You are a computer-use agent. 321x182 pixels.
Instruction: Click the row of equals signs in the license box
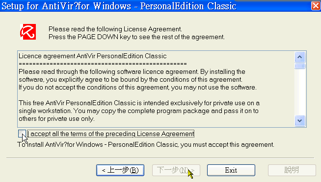click(103, 64)
